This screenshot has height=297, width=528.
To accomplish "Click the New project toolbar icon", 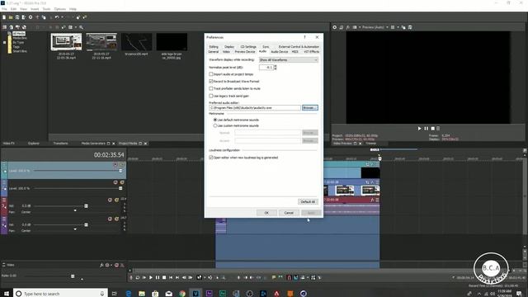I will click(4, 17).
